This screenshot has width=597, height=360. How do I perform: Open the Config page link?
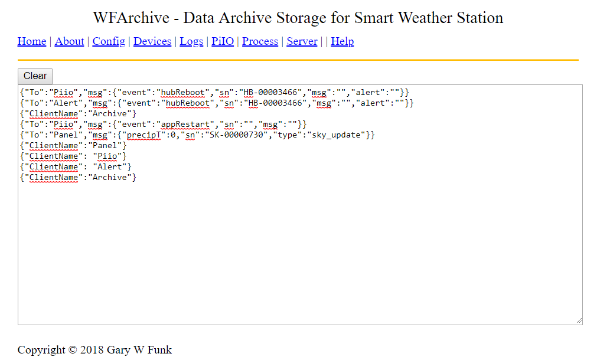109,41
